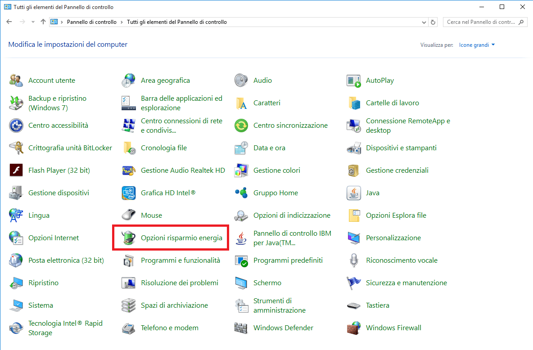Open the Connessione RemoteApp e desktop link
The image size is (533, 350).
[408, 126]
